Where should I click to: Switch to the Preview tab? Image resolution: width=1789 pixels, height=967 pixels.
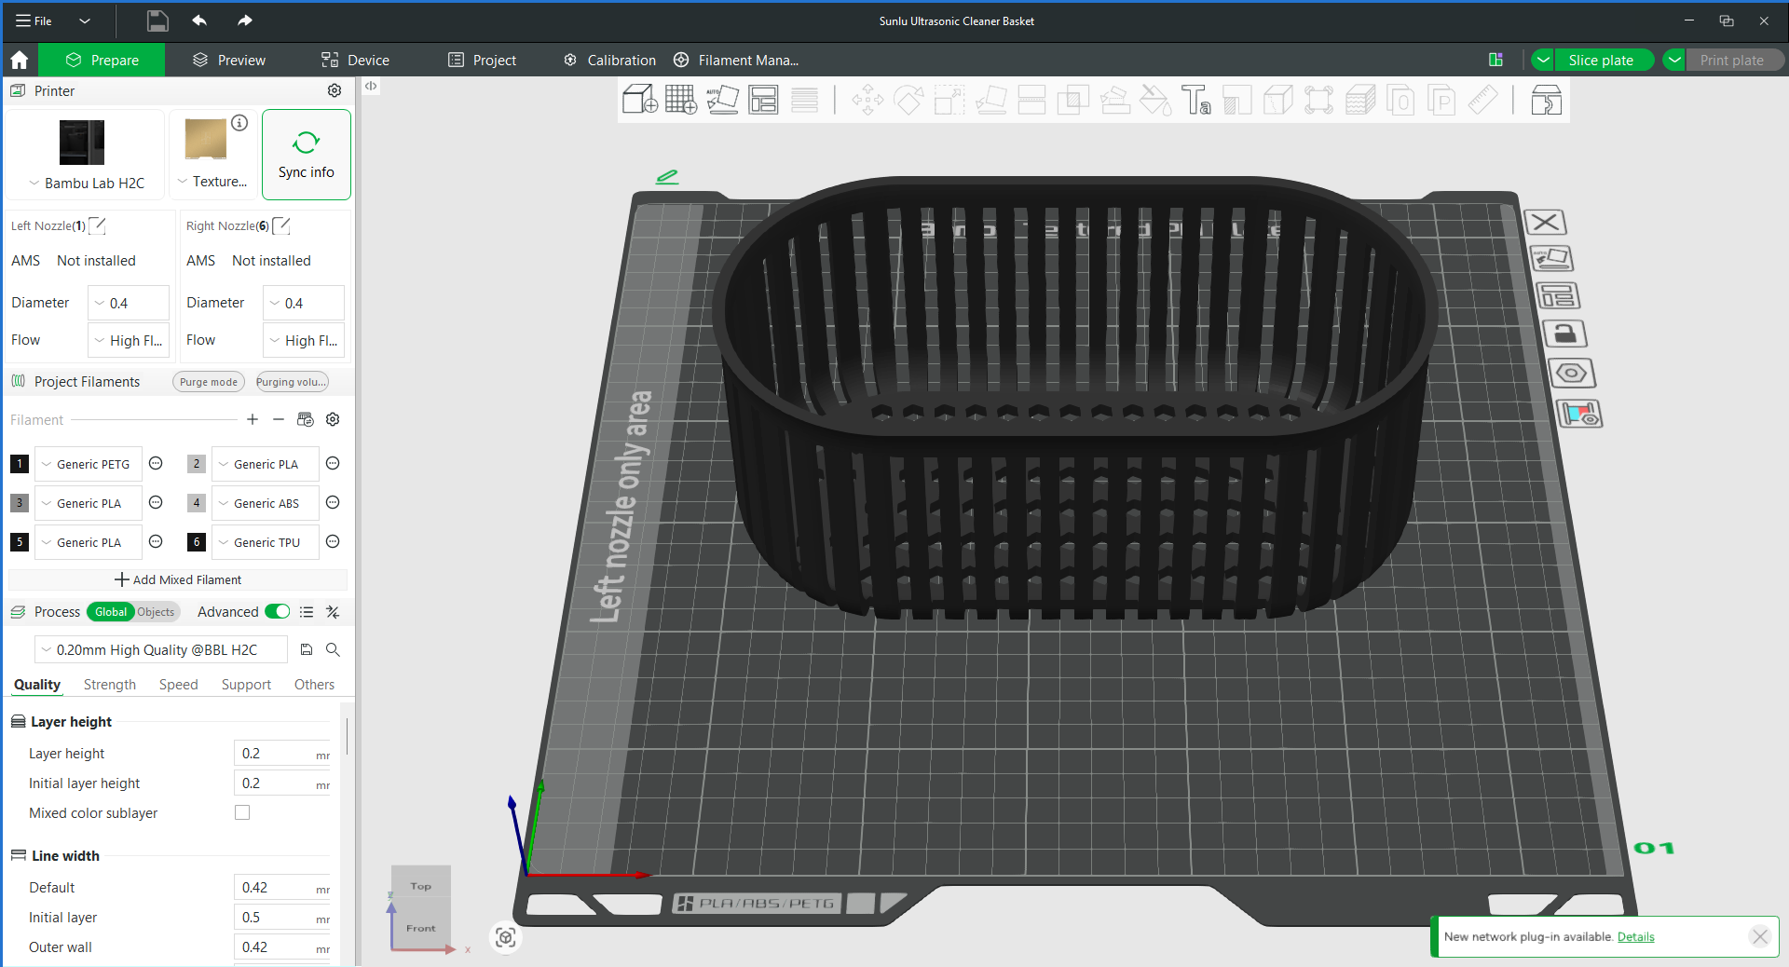[x=229, y=60]
